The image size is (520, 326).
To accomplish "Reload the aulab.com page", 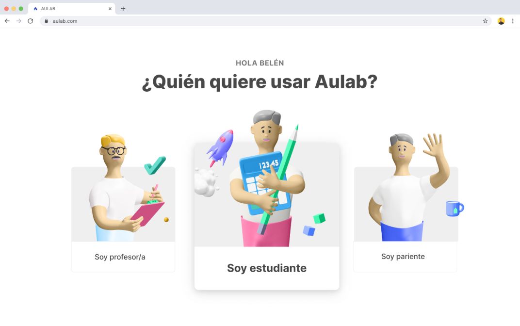I will (31, 21).
